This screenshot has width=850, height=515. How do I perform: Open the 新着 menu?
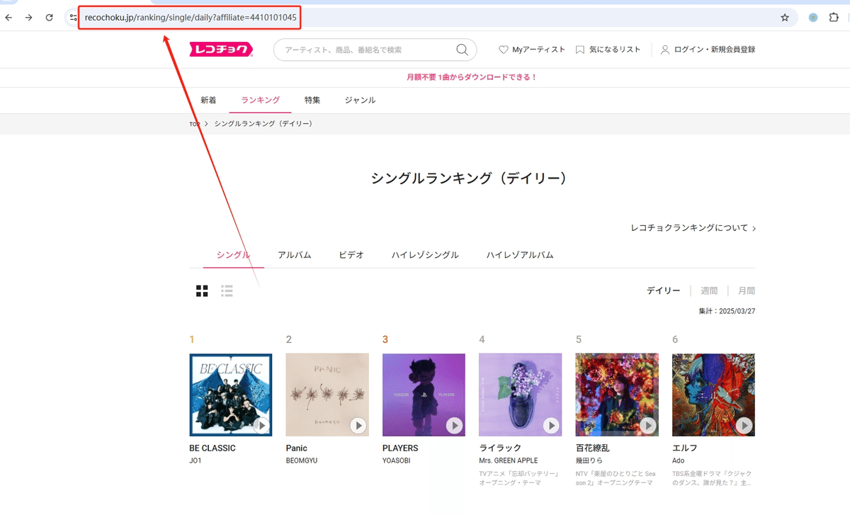coord(208,100)
